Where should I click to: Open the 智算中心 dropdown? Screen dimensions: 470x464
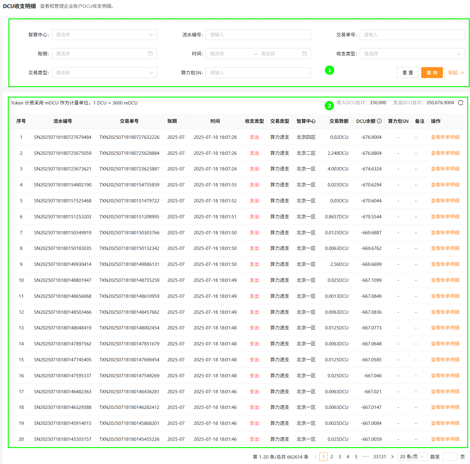pos(104,35)
